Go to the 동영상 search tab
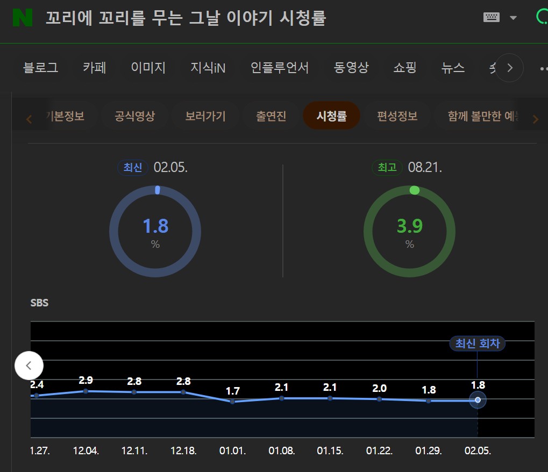This screenshot has height=472, width=548. coord(351,68)
